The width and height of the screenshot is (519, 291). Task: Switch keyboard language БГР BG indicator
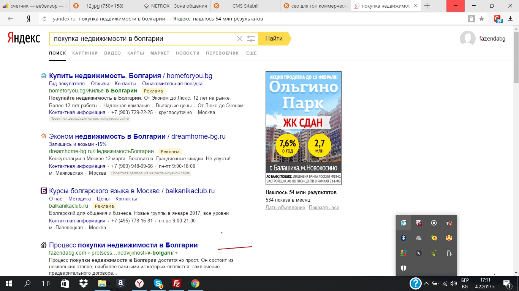click(x=465, y=283)
